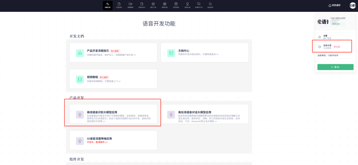
Task: Open the shopping bag icon in top navigation
Action: tap(176, 4)
